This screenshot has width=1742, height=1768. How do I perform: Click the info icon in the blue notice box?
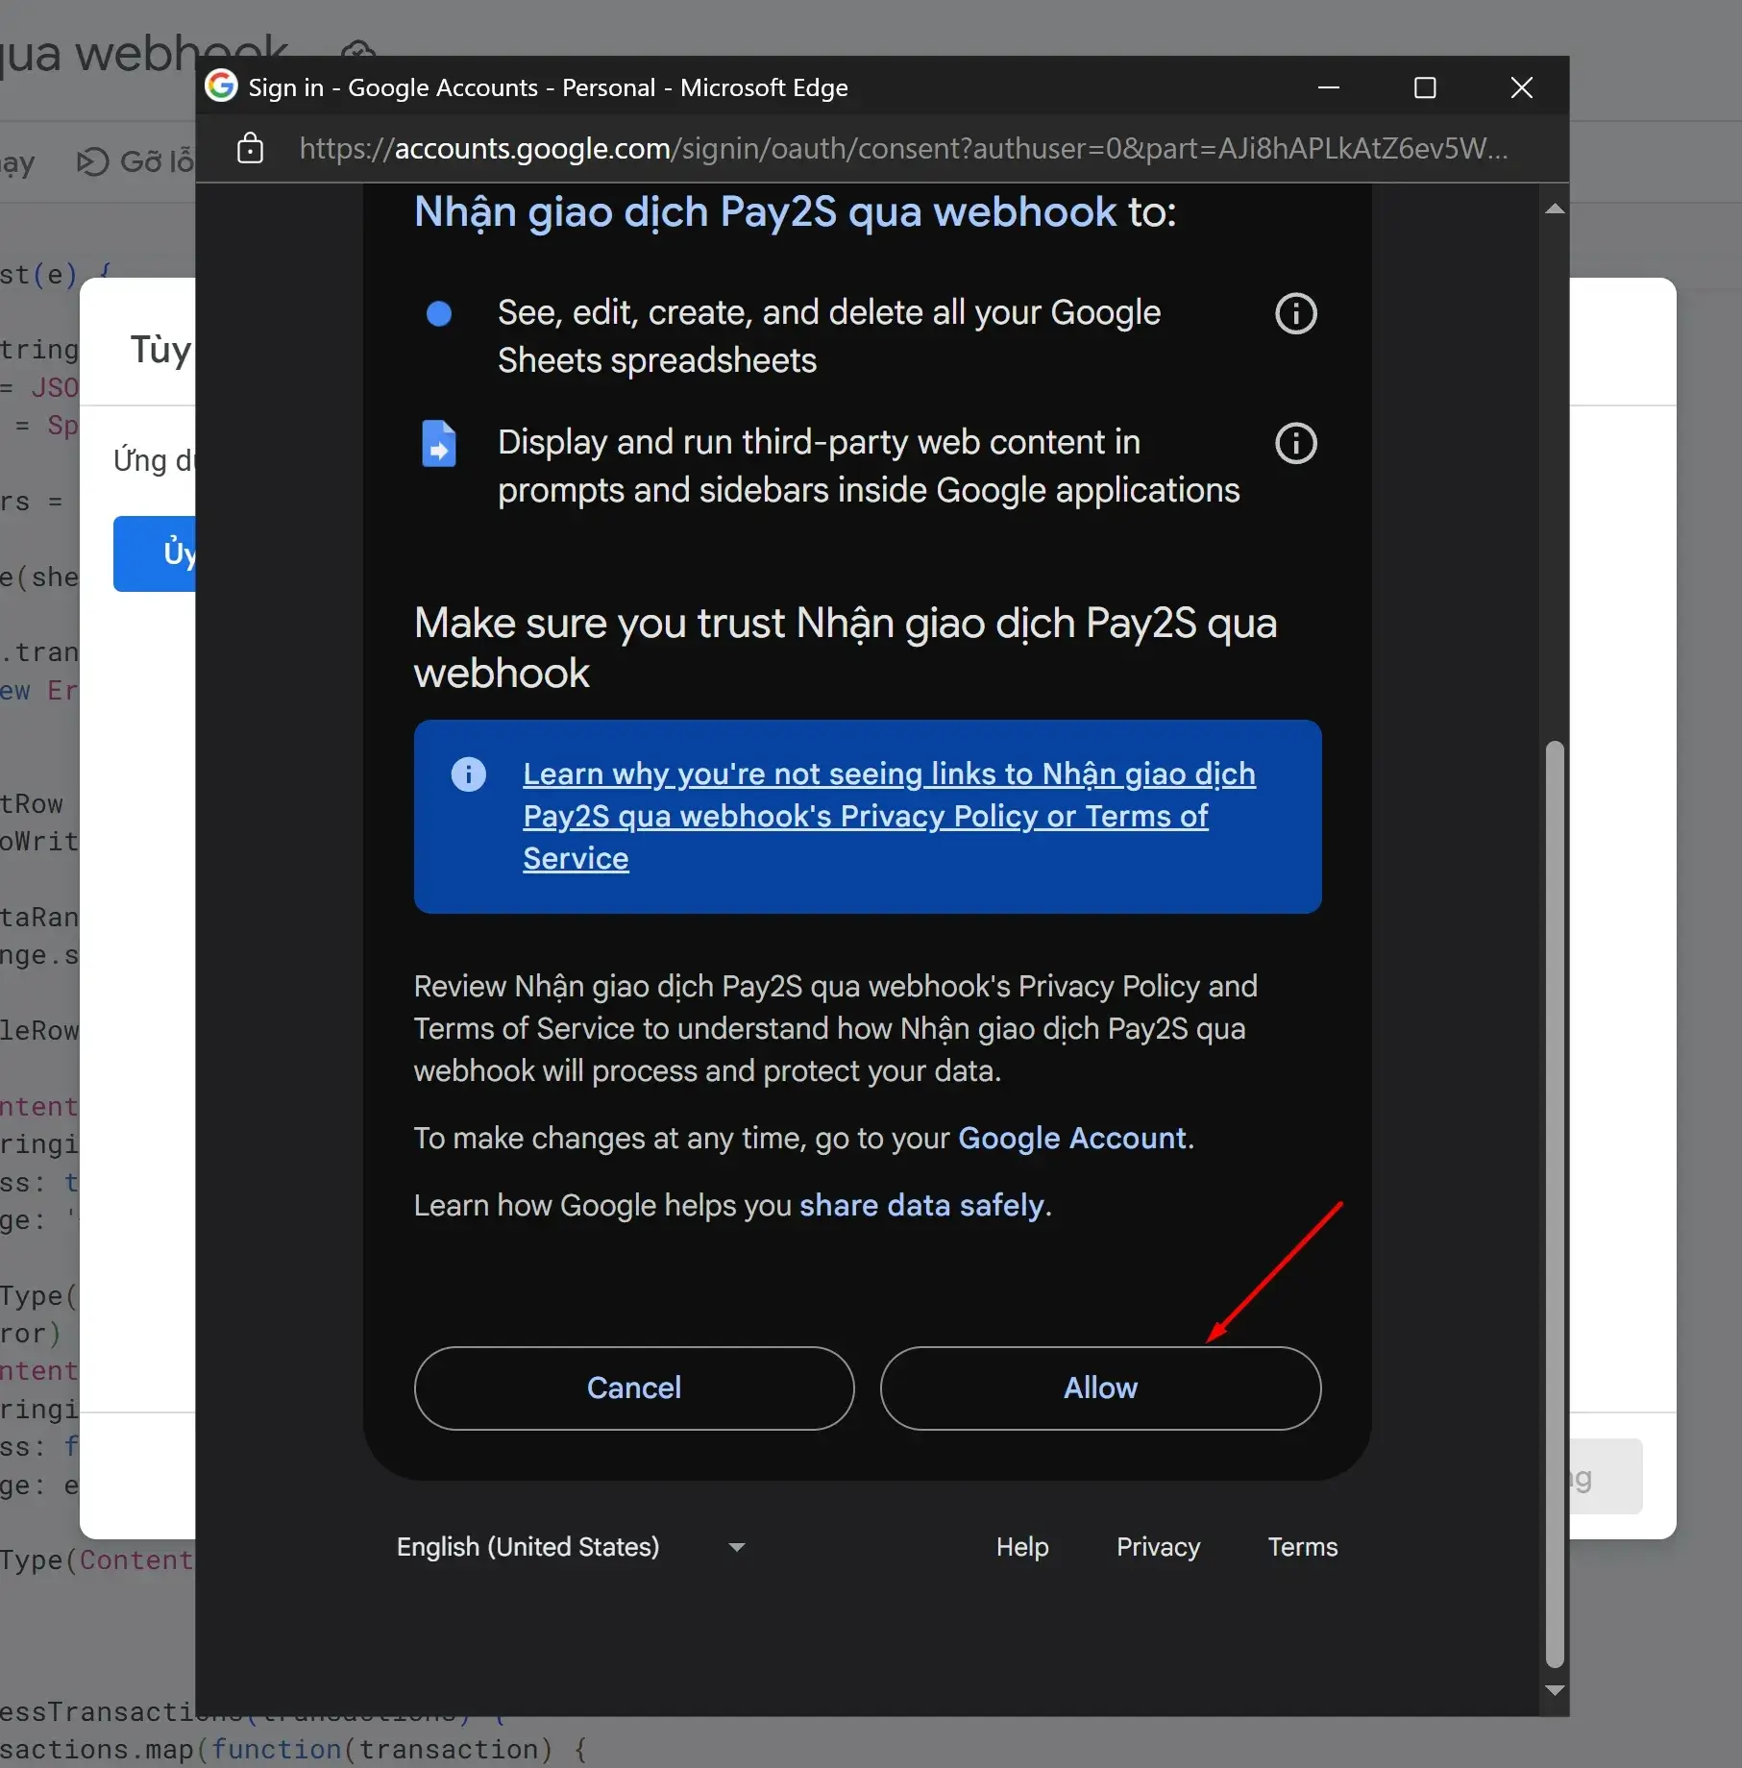coord(469,774)
